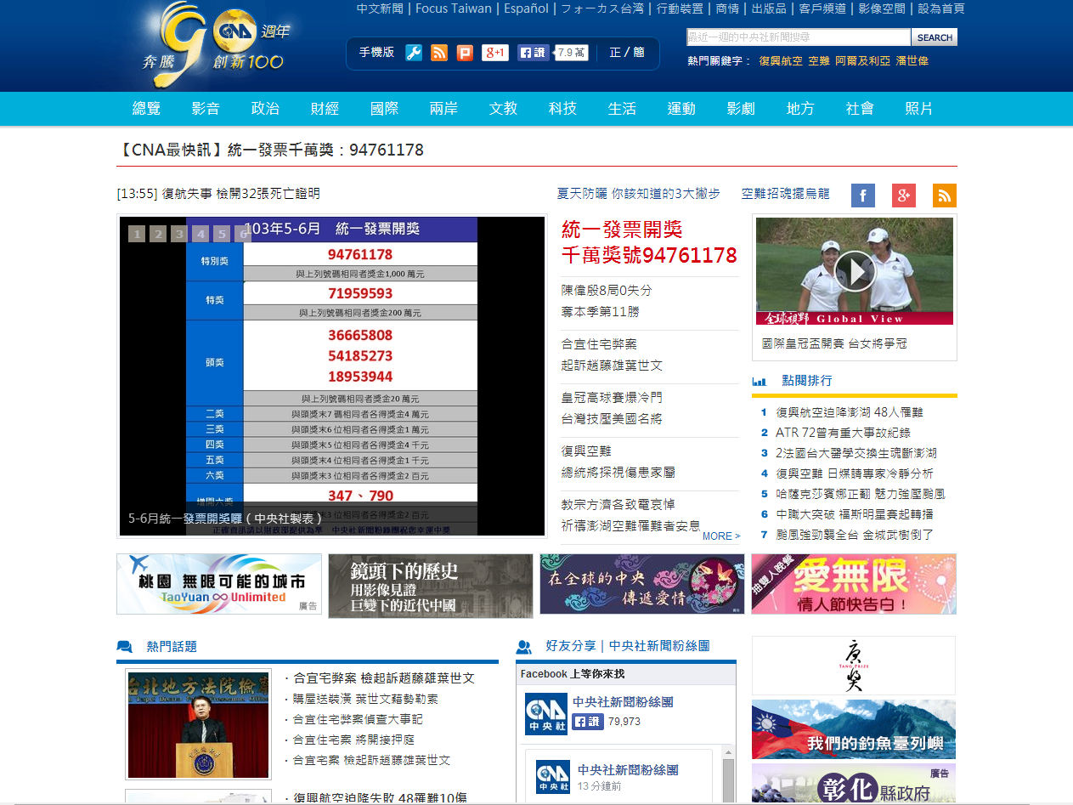Open the 社會 navigation tab
The height and width of the screenshot is (805, 1073).
click(860, 109)
